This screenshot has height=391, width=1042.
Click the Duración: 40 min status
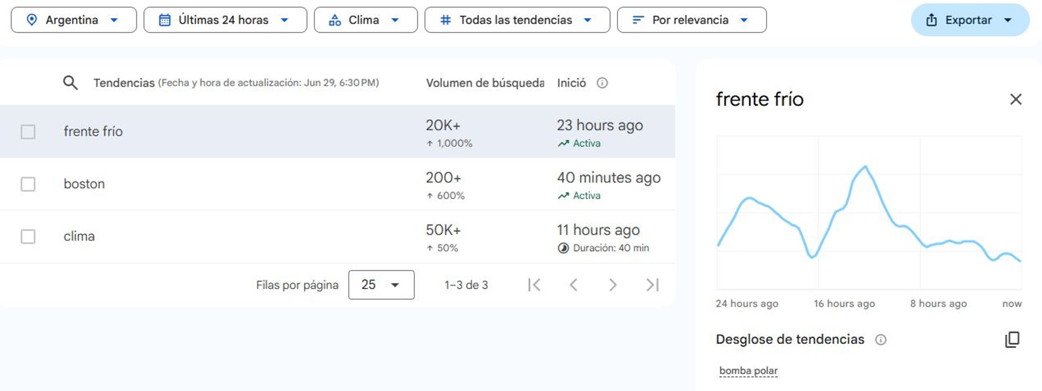603,248
